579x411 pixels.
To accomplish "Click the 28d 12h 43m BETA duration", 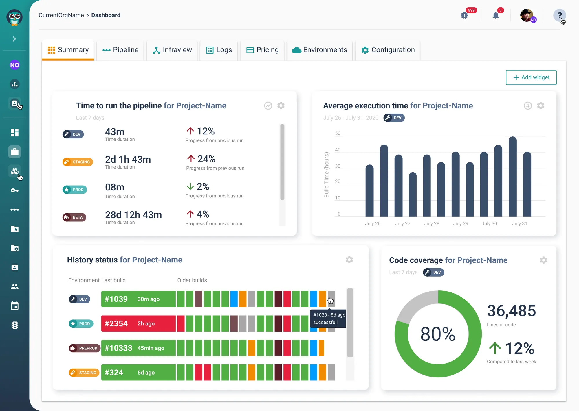I will (133, 215).
